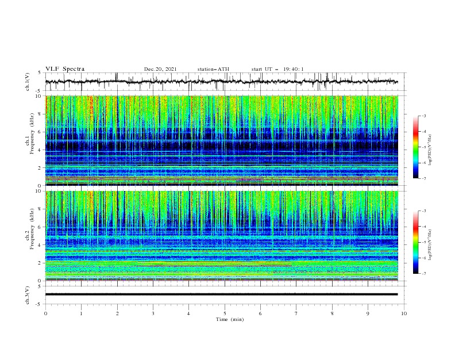Click the "ch.1(V)" axis label
This screenshot has height=352, width=455.
28,82
